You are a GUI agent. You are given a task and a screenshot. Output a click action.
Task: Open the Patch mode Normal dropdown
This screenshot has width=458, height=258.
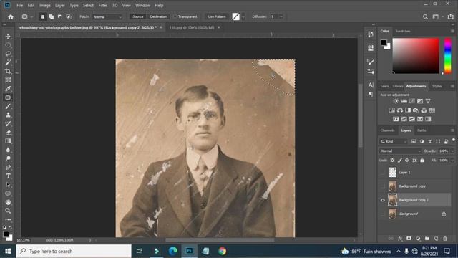click(107, 17)
